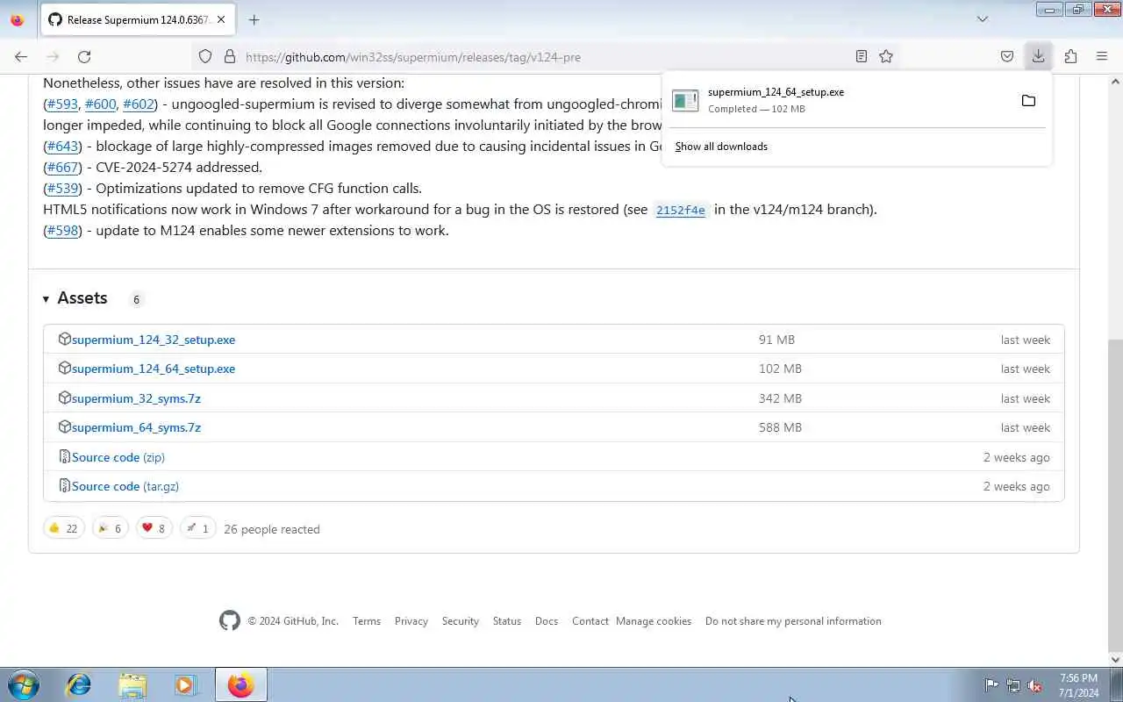Open the Pocket save icon

click(1007, 56)
